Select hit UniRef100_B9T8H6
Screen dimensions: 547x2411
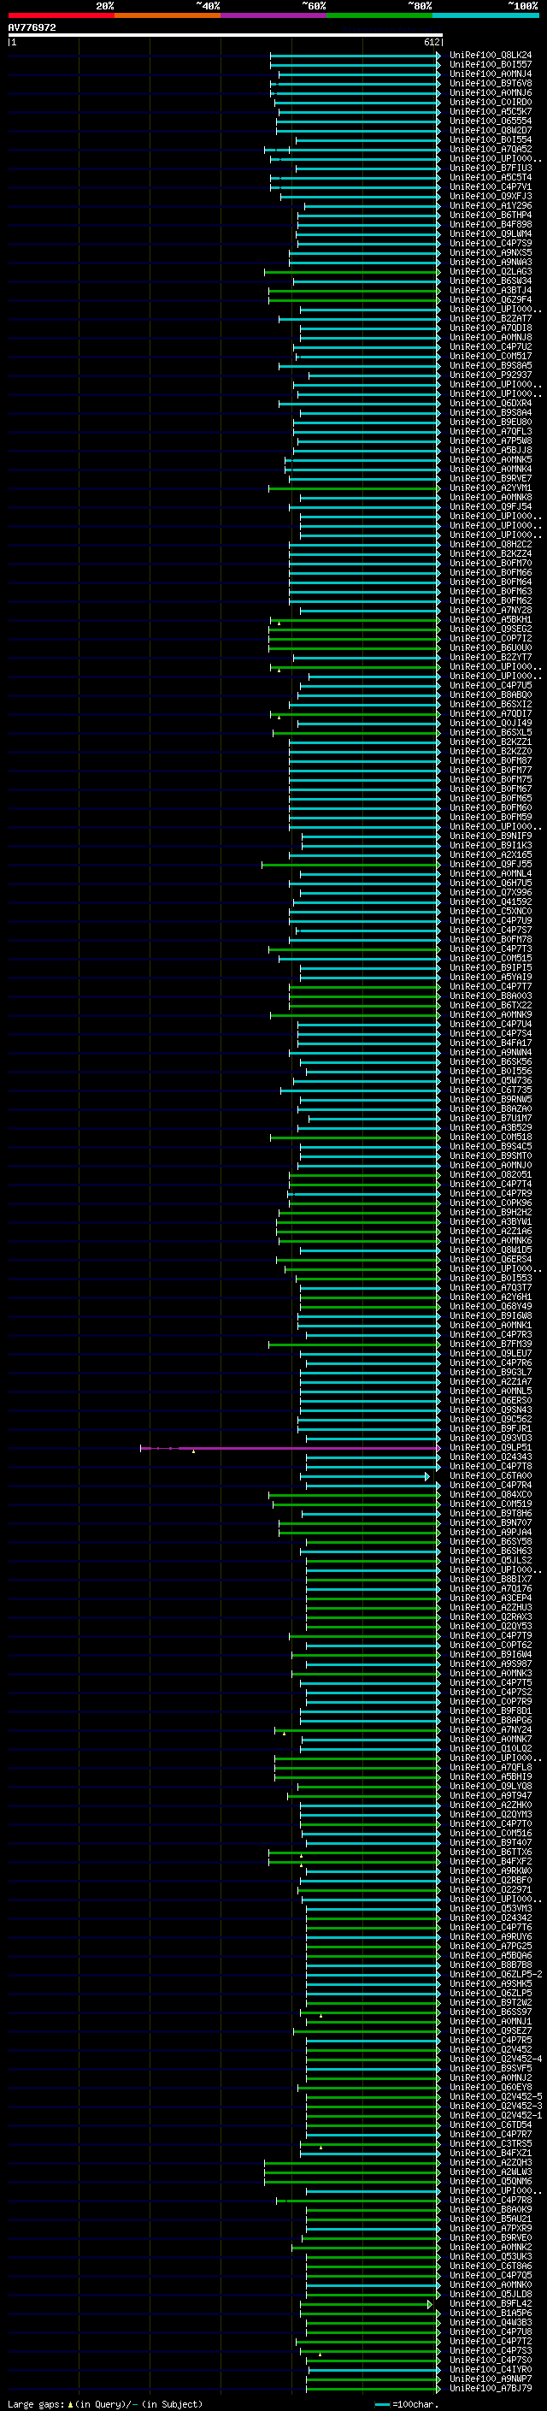pyautogui.click(x=491, y=1514)
